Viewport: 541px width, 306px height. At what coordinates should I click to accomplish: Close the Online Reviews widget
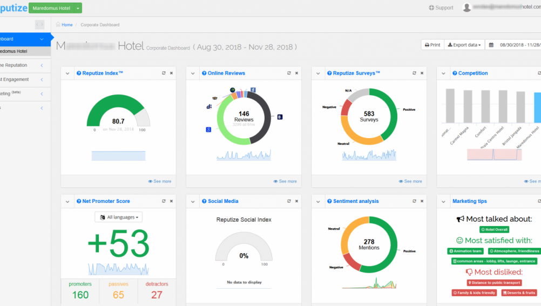click(297, 73)
